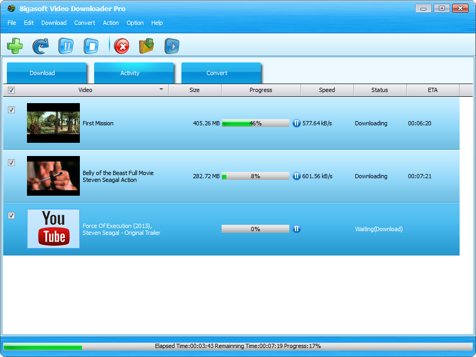Select the Belly of the Beast thumbnail
The image size is (476, 357).
(x=53, y=176)
